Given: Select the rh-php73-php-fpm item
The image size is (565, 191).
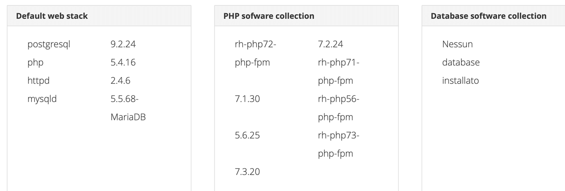Looking at the screenshot, I should tap(338, 144).
